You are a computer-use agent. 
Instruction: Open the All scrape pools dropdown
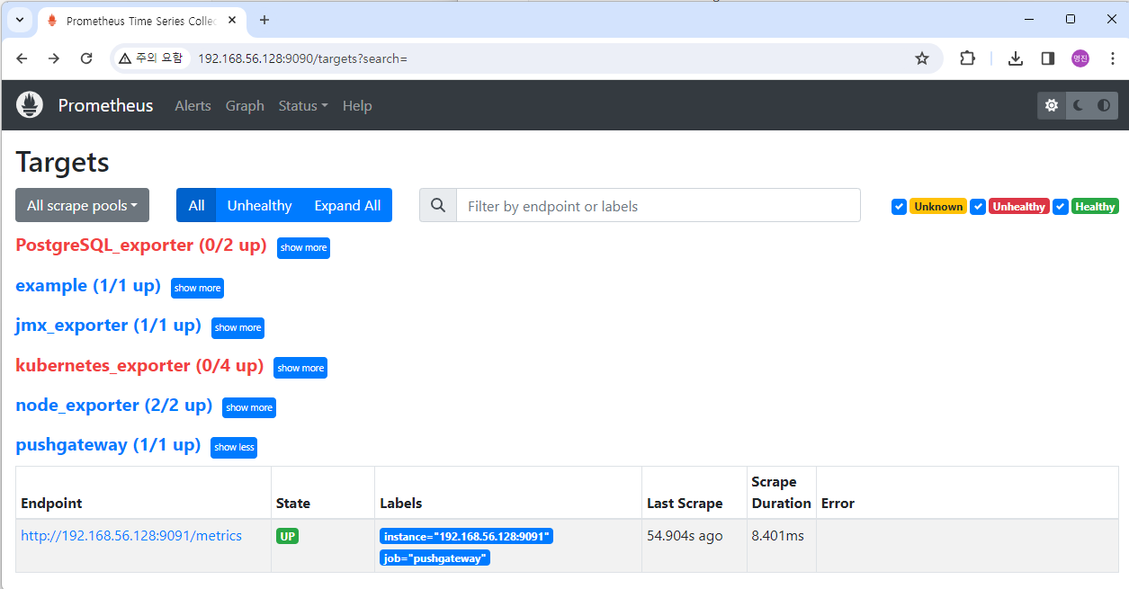click(82, 205)
